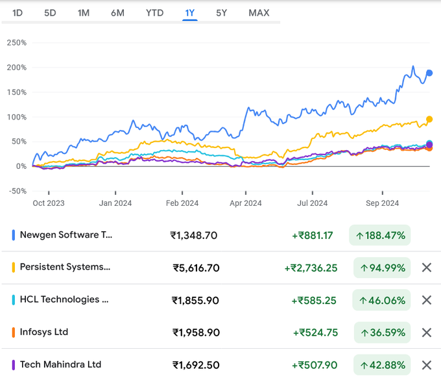Click Persistent price ₹5,616.70
441x378 pixels.
(196, 268)
